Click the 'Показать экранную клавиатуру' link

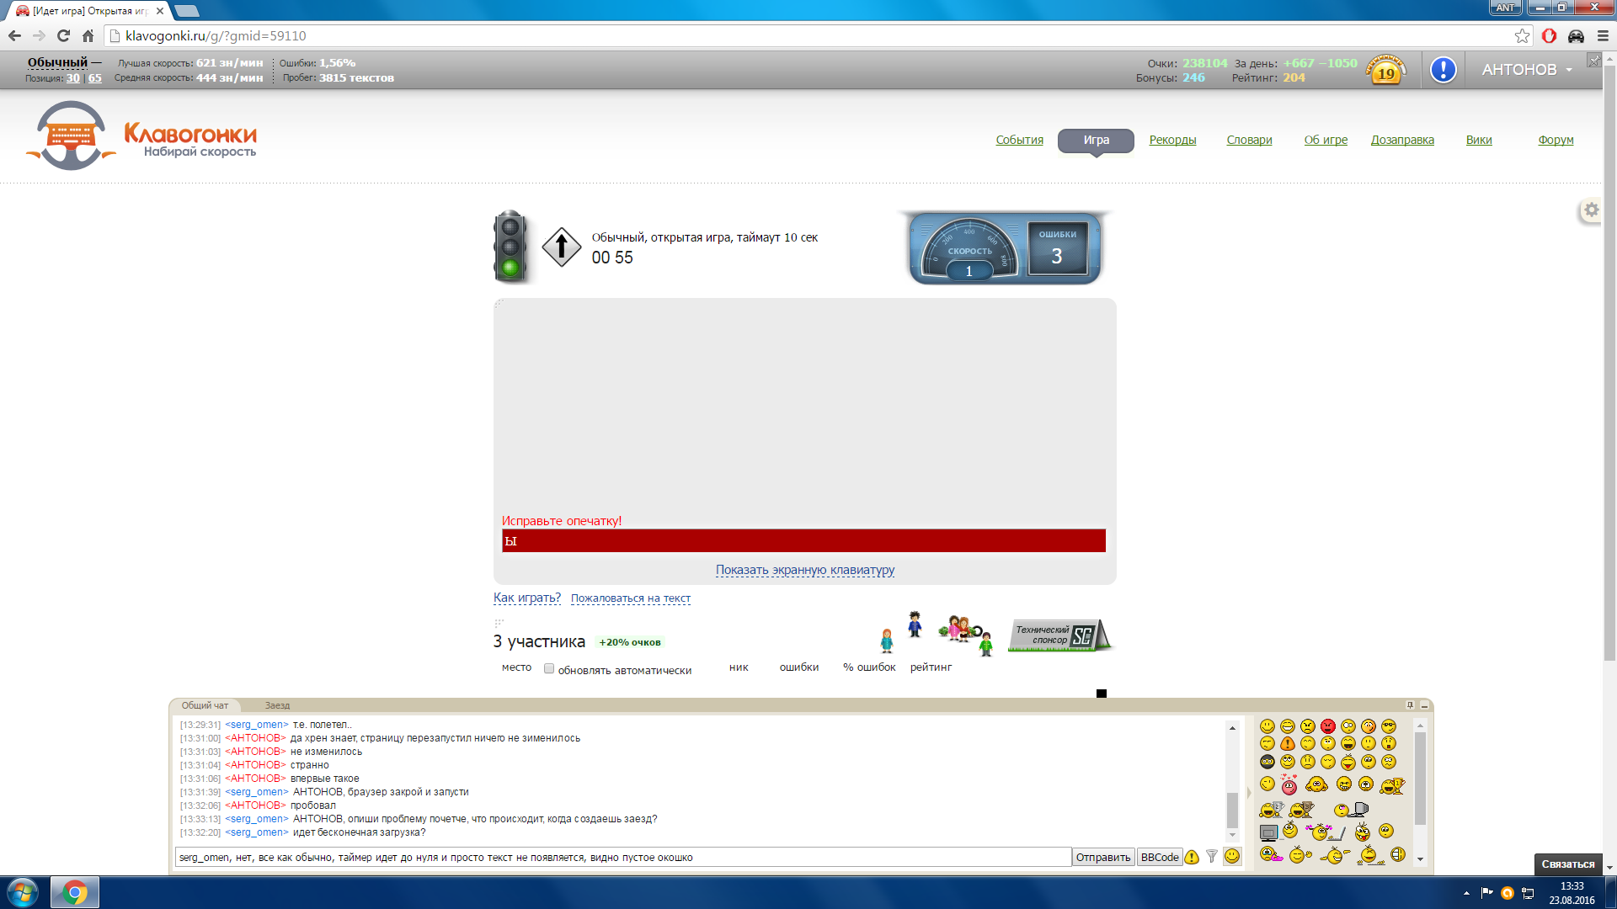[804, 570]
